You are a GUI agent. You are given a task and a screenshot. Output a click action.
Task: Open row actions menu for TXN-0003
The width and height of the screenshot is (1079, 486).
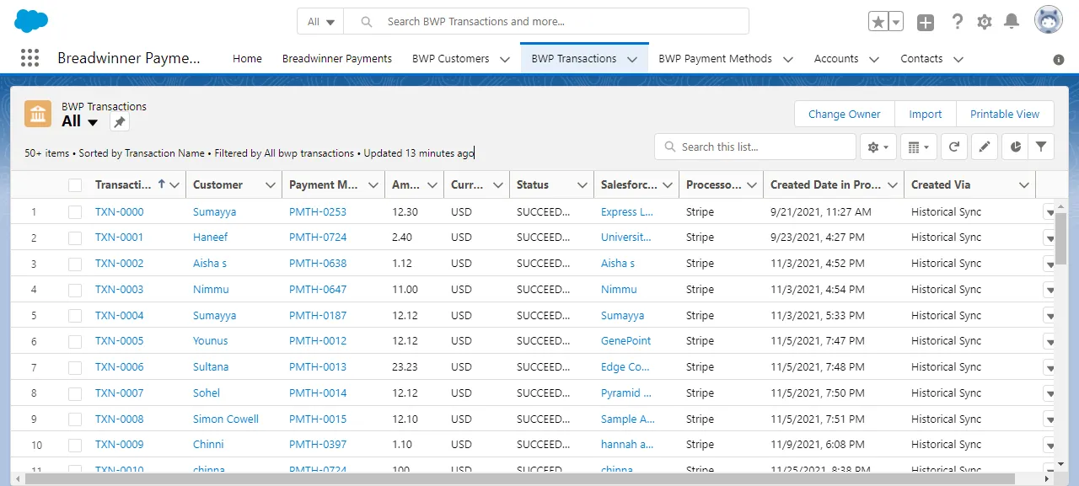point(1049,290)
